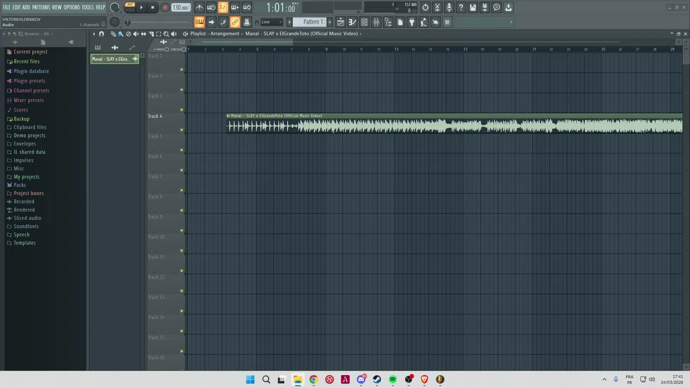The height and width of the screenshot is (388, 690).
Task: Toggle loop recording button
Action: [247, 8]
